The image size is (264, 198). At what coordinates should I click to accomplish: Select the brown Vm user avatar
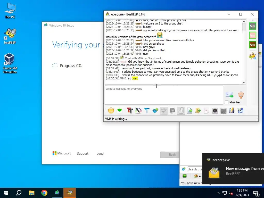pyautogui.click(x=253, y=45)
